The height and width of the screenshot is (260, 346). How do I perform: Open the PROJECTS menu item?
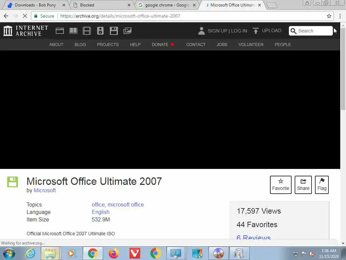[108, 44]
